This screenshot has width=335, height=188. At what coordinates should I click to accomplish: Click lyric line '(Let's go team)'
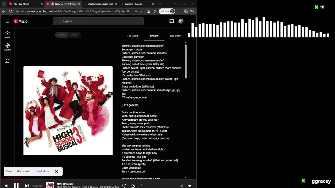130,105
